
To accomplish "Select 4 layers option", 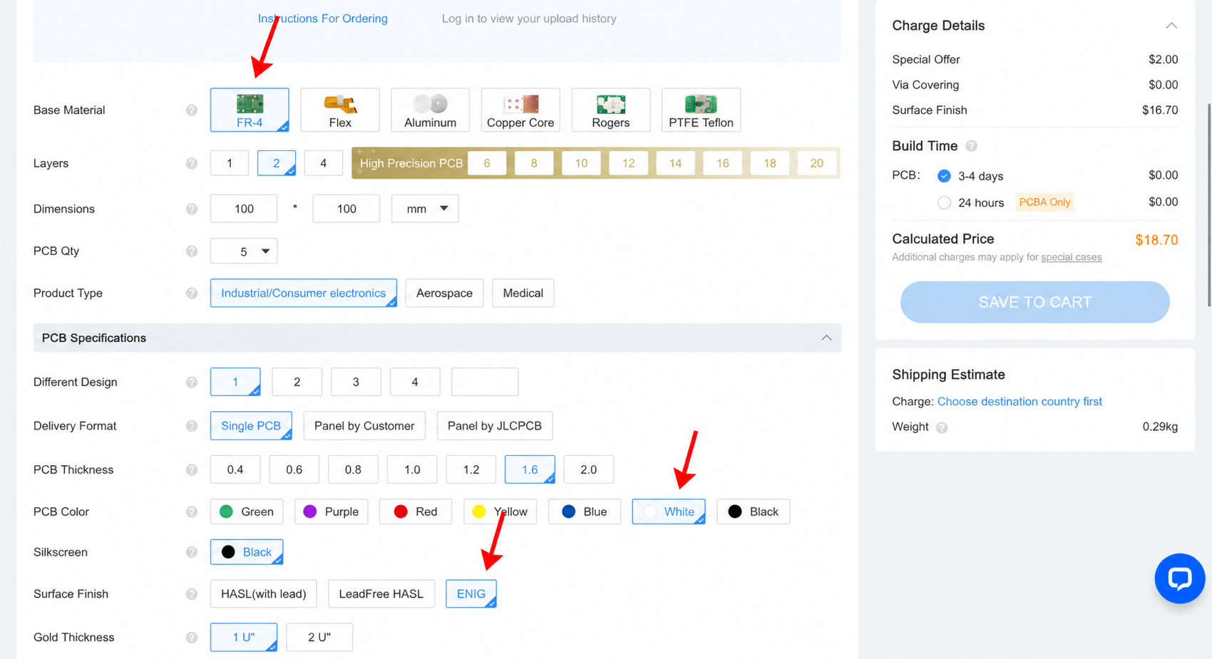I will [x=324, y=163].
